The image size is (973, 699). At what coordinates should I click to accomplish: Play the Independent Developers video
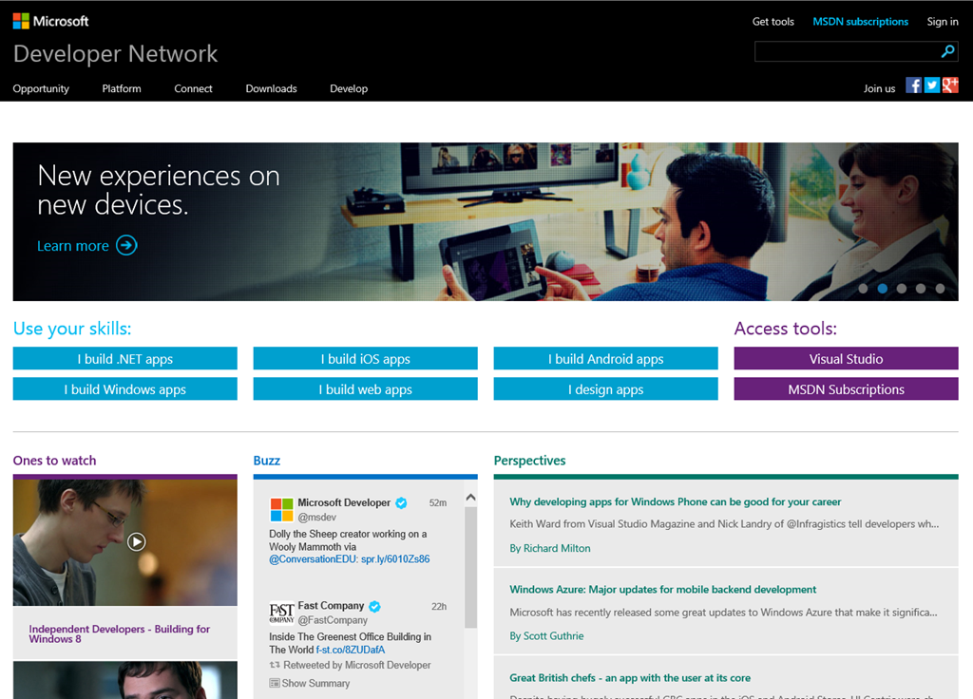pyautogui.click(x=137, y=542)
